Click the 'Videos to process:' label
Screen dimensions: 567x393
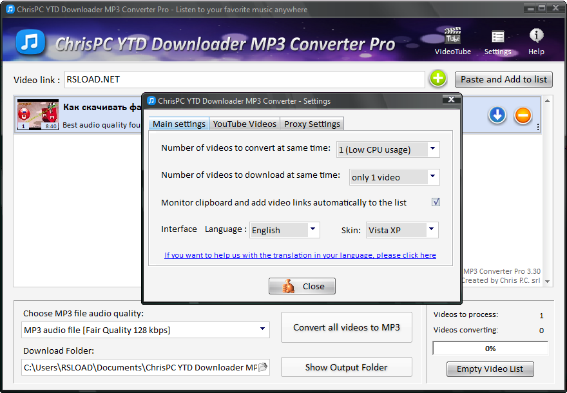pyautogui.click(x=466, y=314)
